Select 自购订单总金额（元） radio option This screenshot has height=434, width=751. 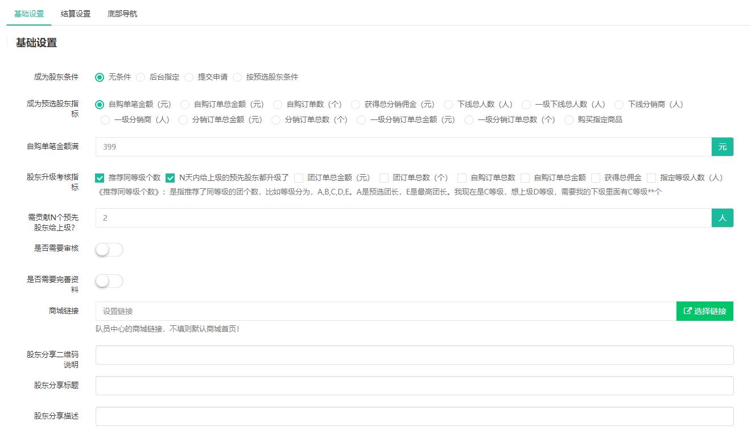click(x=185, y=105)
